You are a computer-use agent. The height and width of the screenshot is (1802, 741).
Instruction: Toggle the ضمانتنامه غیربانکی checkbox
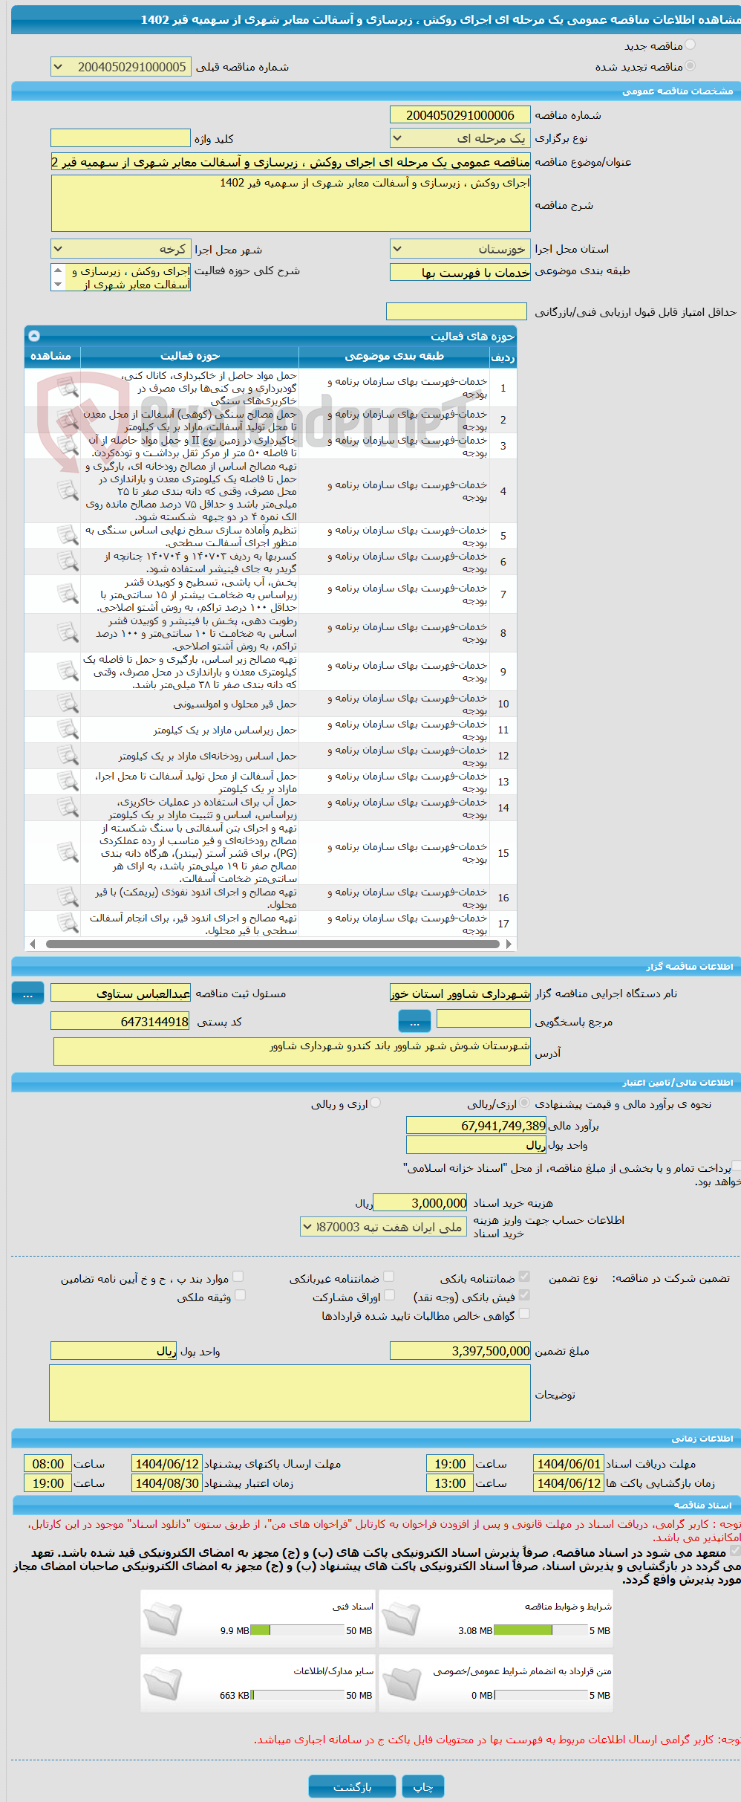[388, 1277]
